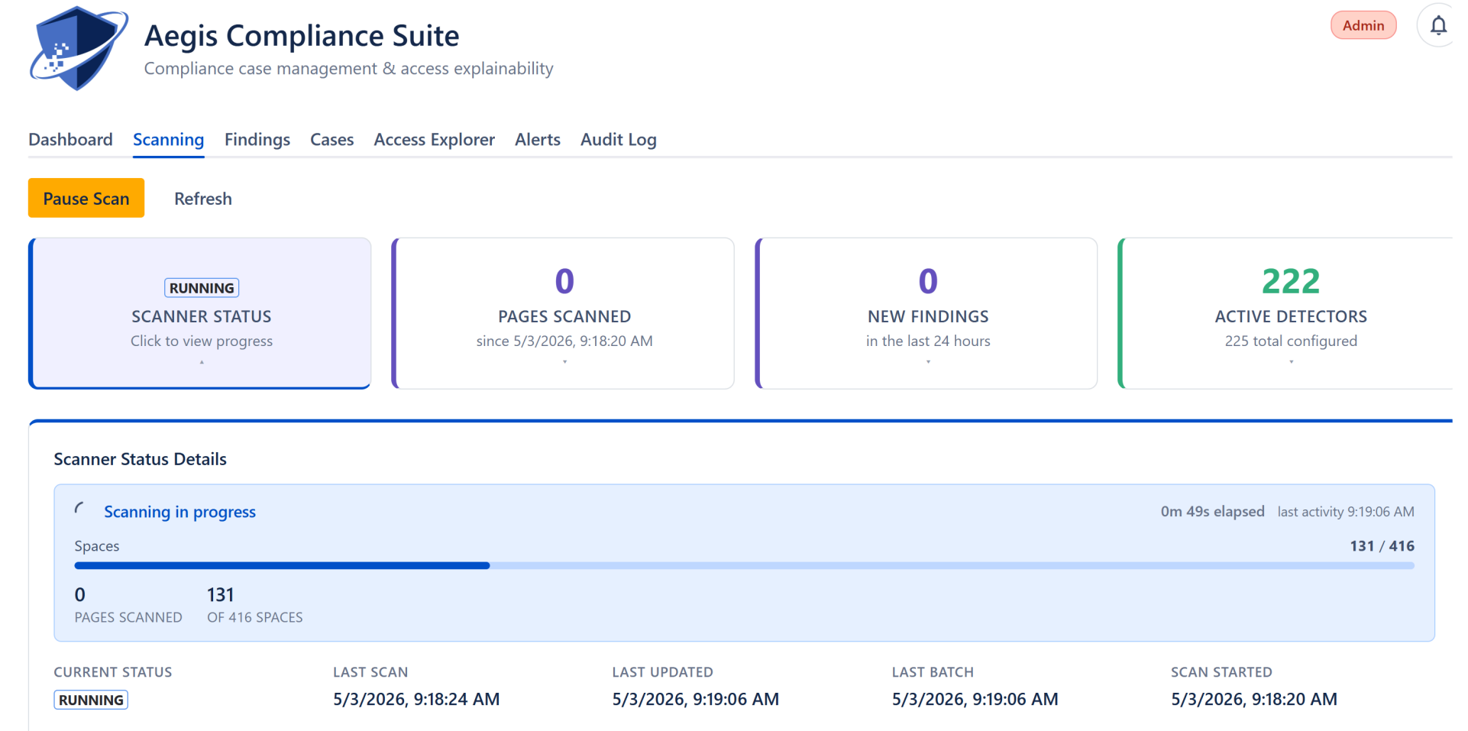Click the scanning progress spinner icon
Image resolution: width=1468 pixels, height=731 pixels.
(80, 509)
